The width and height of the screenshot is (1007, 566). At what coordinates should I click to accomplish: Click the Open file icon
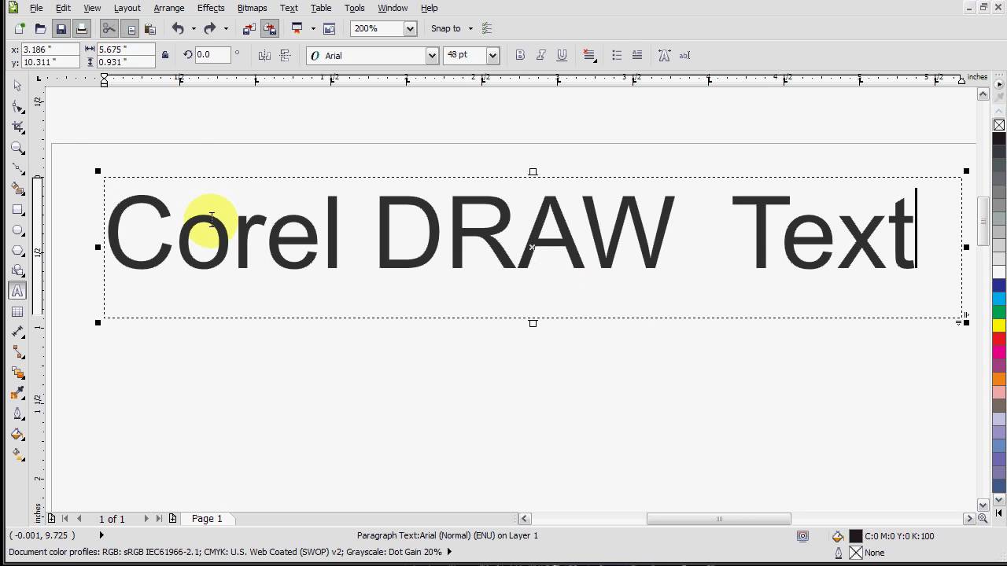pos(40,29)
